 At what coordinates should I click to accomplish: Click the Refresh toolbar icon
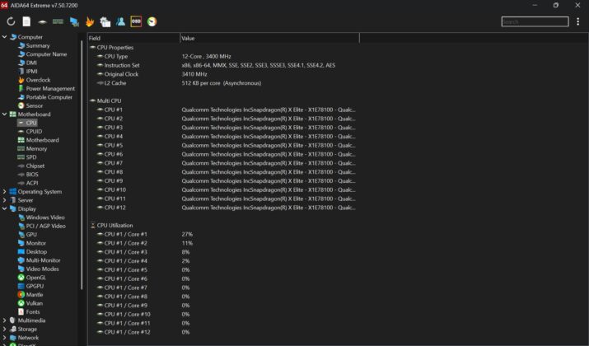(11, 21)
